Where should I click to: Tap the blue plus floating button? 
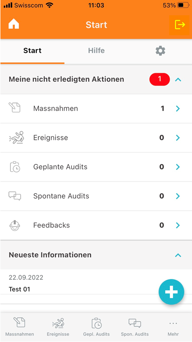[171, 292]
